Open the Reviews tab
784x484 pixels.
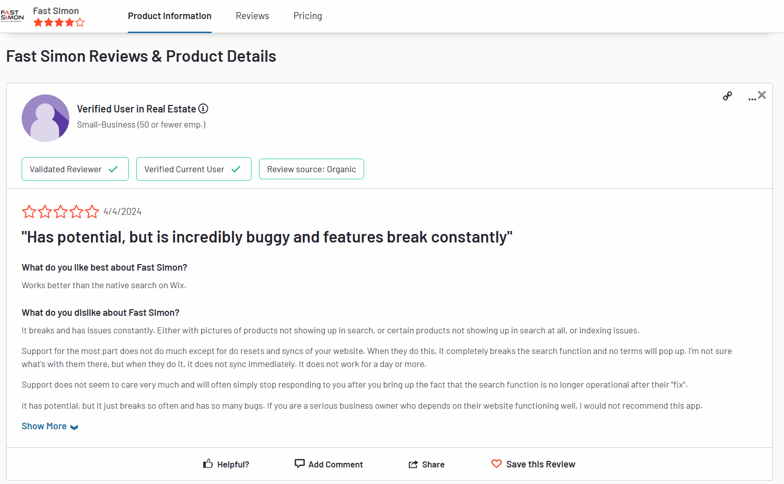[x=252, y=16]
